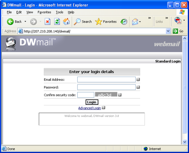Focus the Email Address input field
Screen dimensions: 189x153
(x=107, y=79)
